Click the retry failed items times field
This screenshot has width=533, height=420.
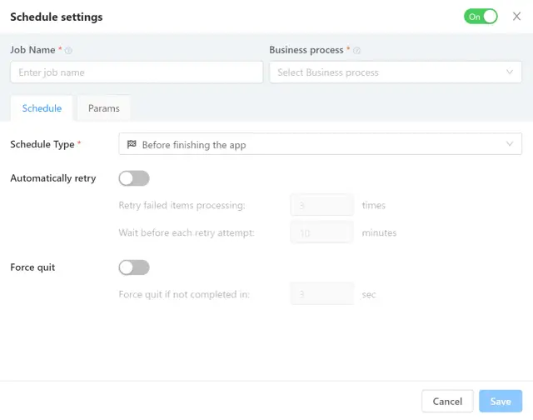(322, 205)
